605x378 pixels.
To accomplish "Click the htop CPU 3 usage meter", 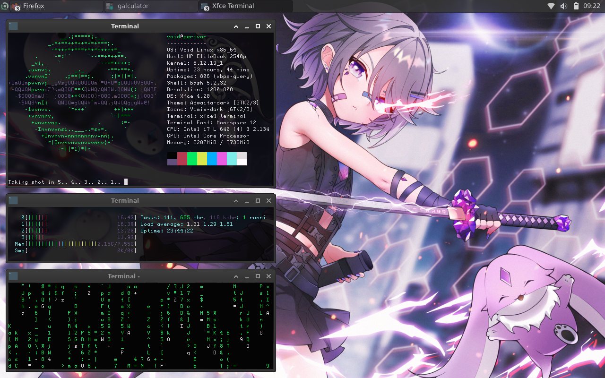I will click(x=79, y=238).
